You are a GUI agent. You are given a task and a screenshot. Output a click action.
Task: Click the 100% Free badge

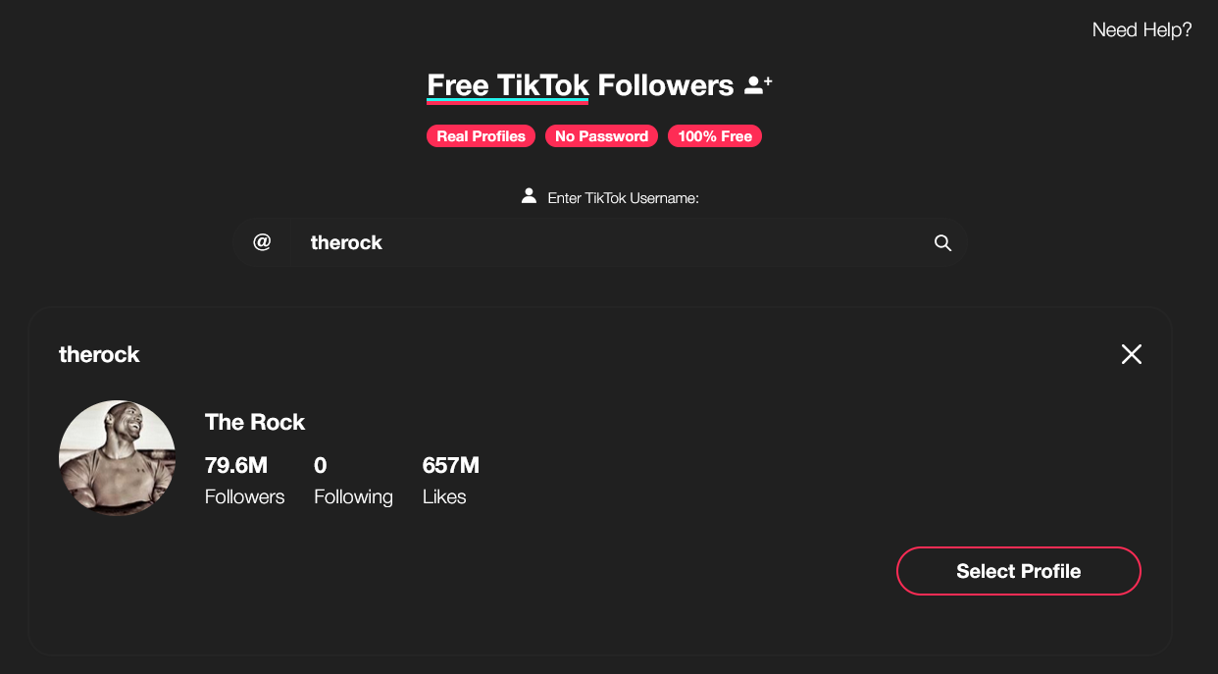coord(714,136)
